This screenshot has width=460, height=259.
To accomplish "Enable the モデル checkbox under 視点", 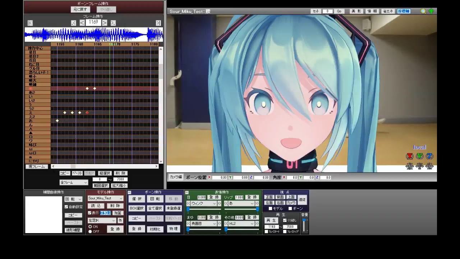I will pos(270,209).
